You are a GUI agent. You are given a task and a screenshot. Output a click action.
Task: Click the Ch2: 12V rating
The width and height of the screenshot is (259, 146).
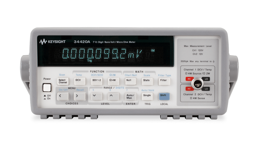(198, 54)
